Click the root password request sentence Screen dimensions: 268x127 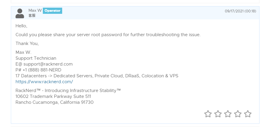click(108, 35)
